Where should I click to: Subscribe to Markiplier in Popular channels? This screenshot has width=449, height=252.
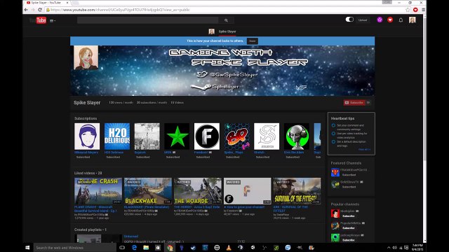pos(349,216)
